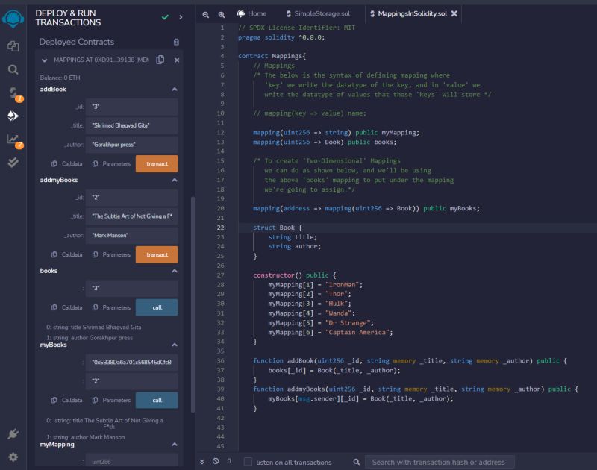Click the addBook _author Gorakhpur press field
The width and height of the screenshot is (597, 470).
132,145
